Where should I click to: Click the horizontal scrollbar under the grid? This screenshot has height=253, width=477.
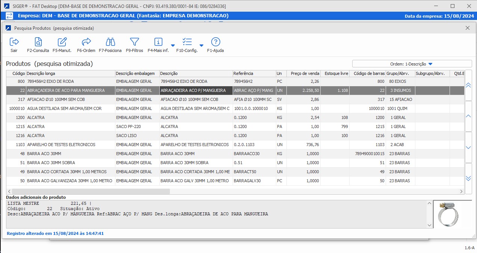point(91,191)
